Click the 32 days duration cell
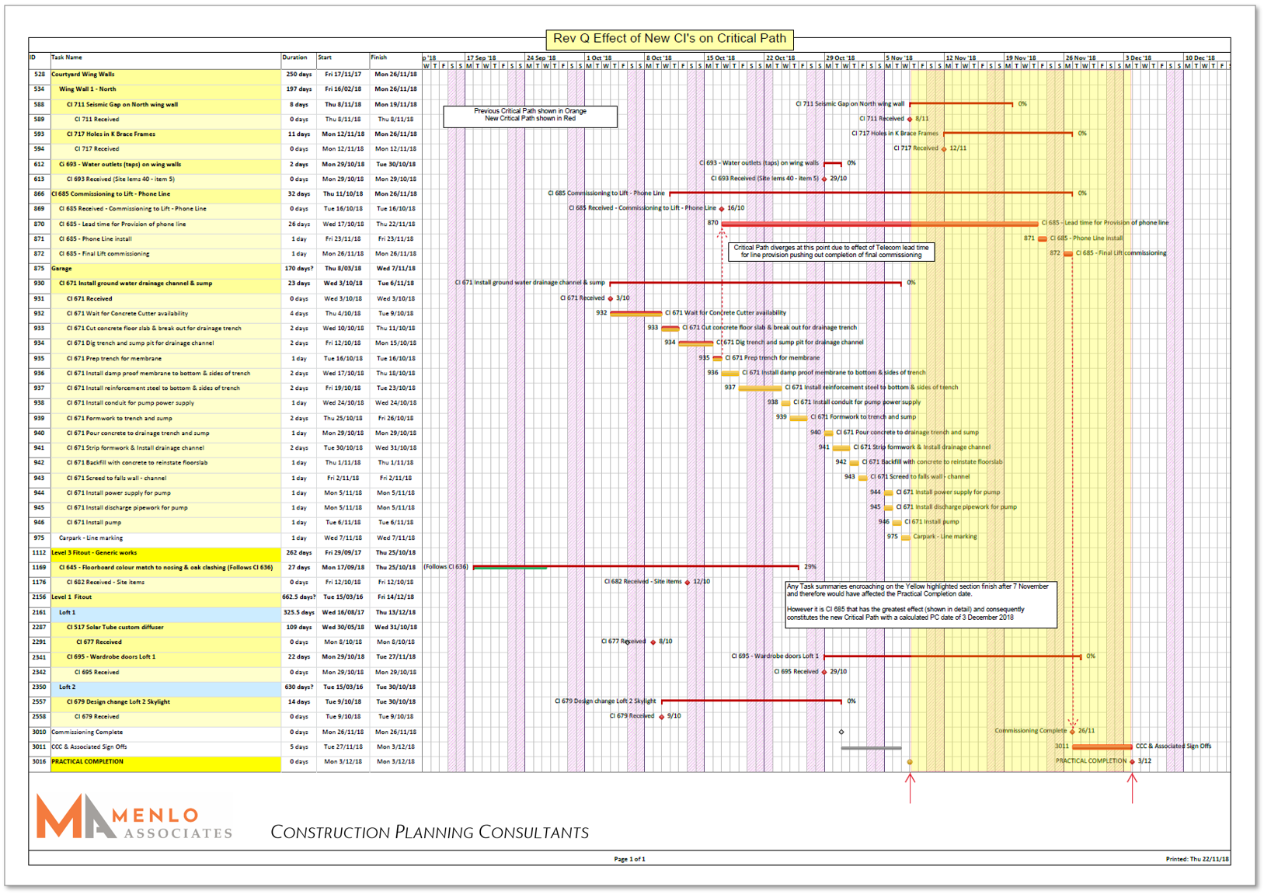Screen dimensions: 1264x894 [299, 194]
